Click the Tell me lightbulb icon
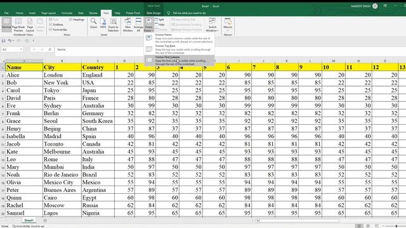This screenshot has height=228, width=406. coord(169,13)
